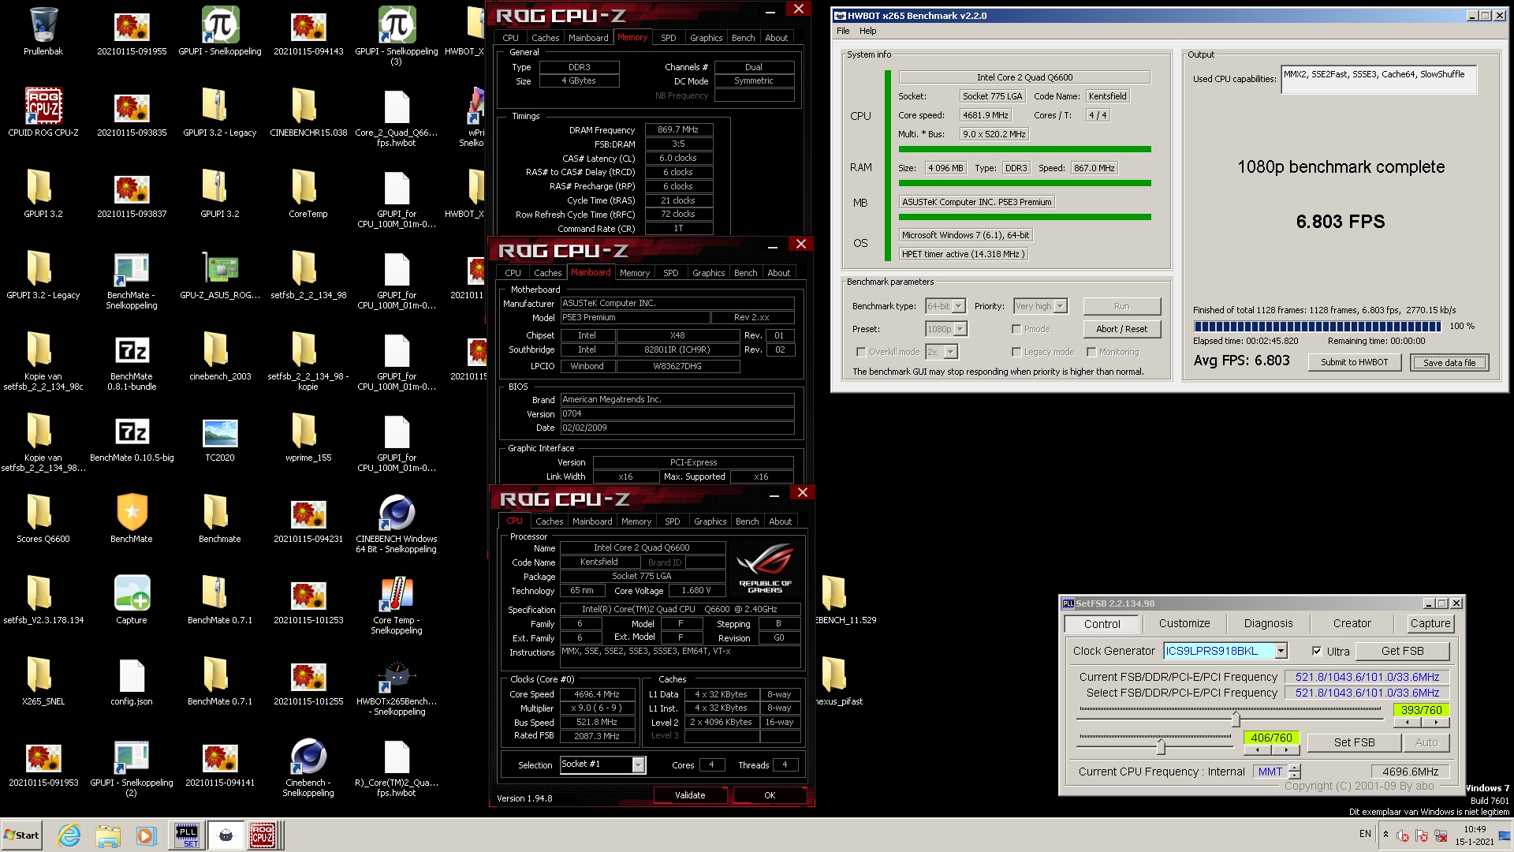
Task: Switch to Bench tab in bottom CPU-Z window
Action: click(x=747, y=521)
